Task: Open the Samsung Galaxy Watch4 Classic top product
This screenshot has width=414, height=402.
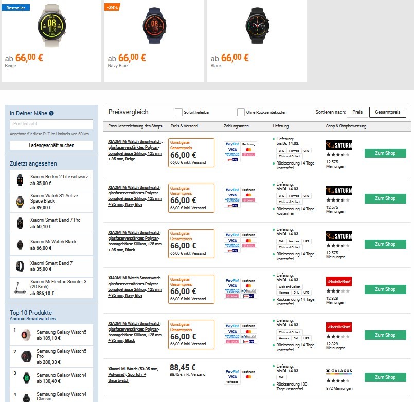Action: [x=51, y=396]
